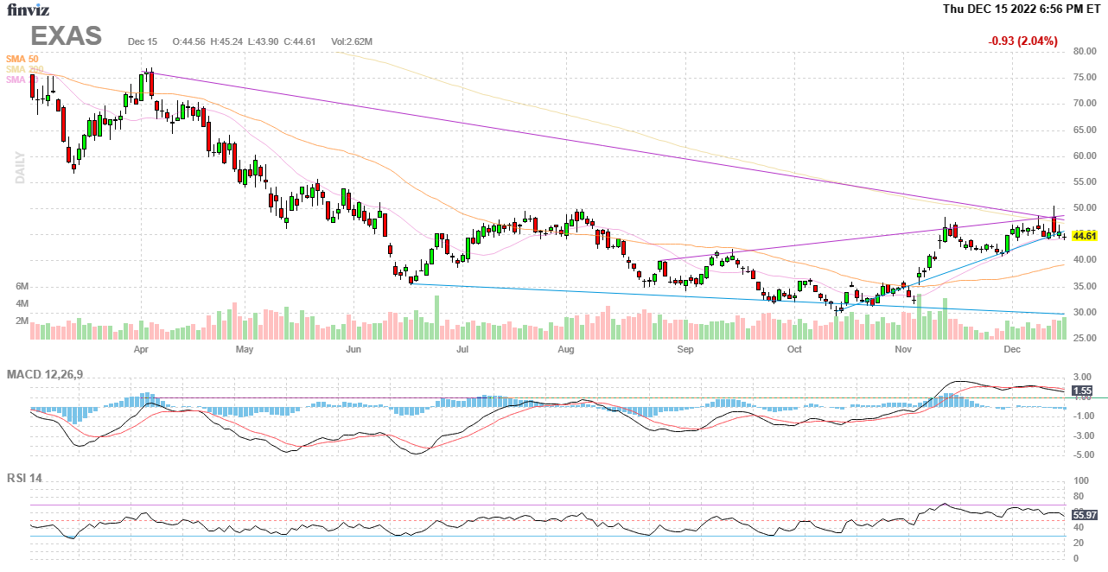Viewport: 1108px width, 572px height.
Task: Click the red -0.93 (2.04%) change text
Action: click(x=1022, y=41)
